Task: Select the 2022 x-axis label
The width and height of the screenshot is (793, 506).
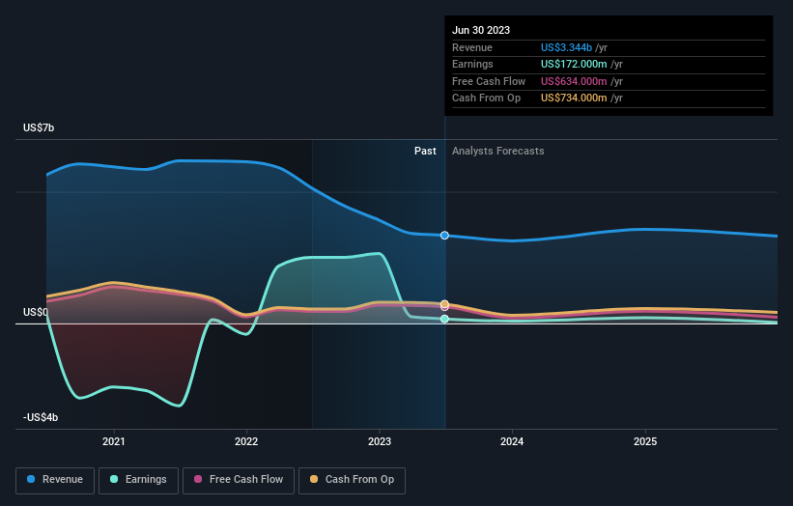Action: click(246, 441)
